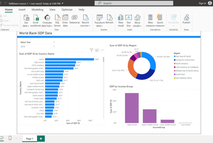The height and width of the screenshot is (143, 213).
Task: Open More options ellipsis on bar chart
Action: pyautogui.click(x=102, y=50)
